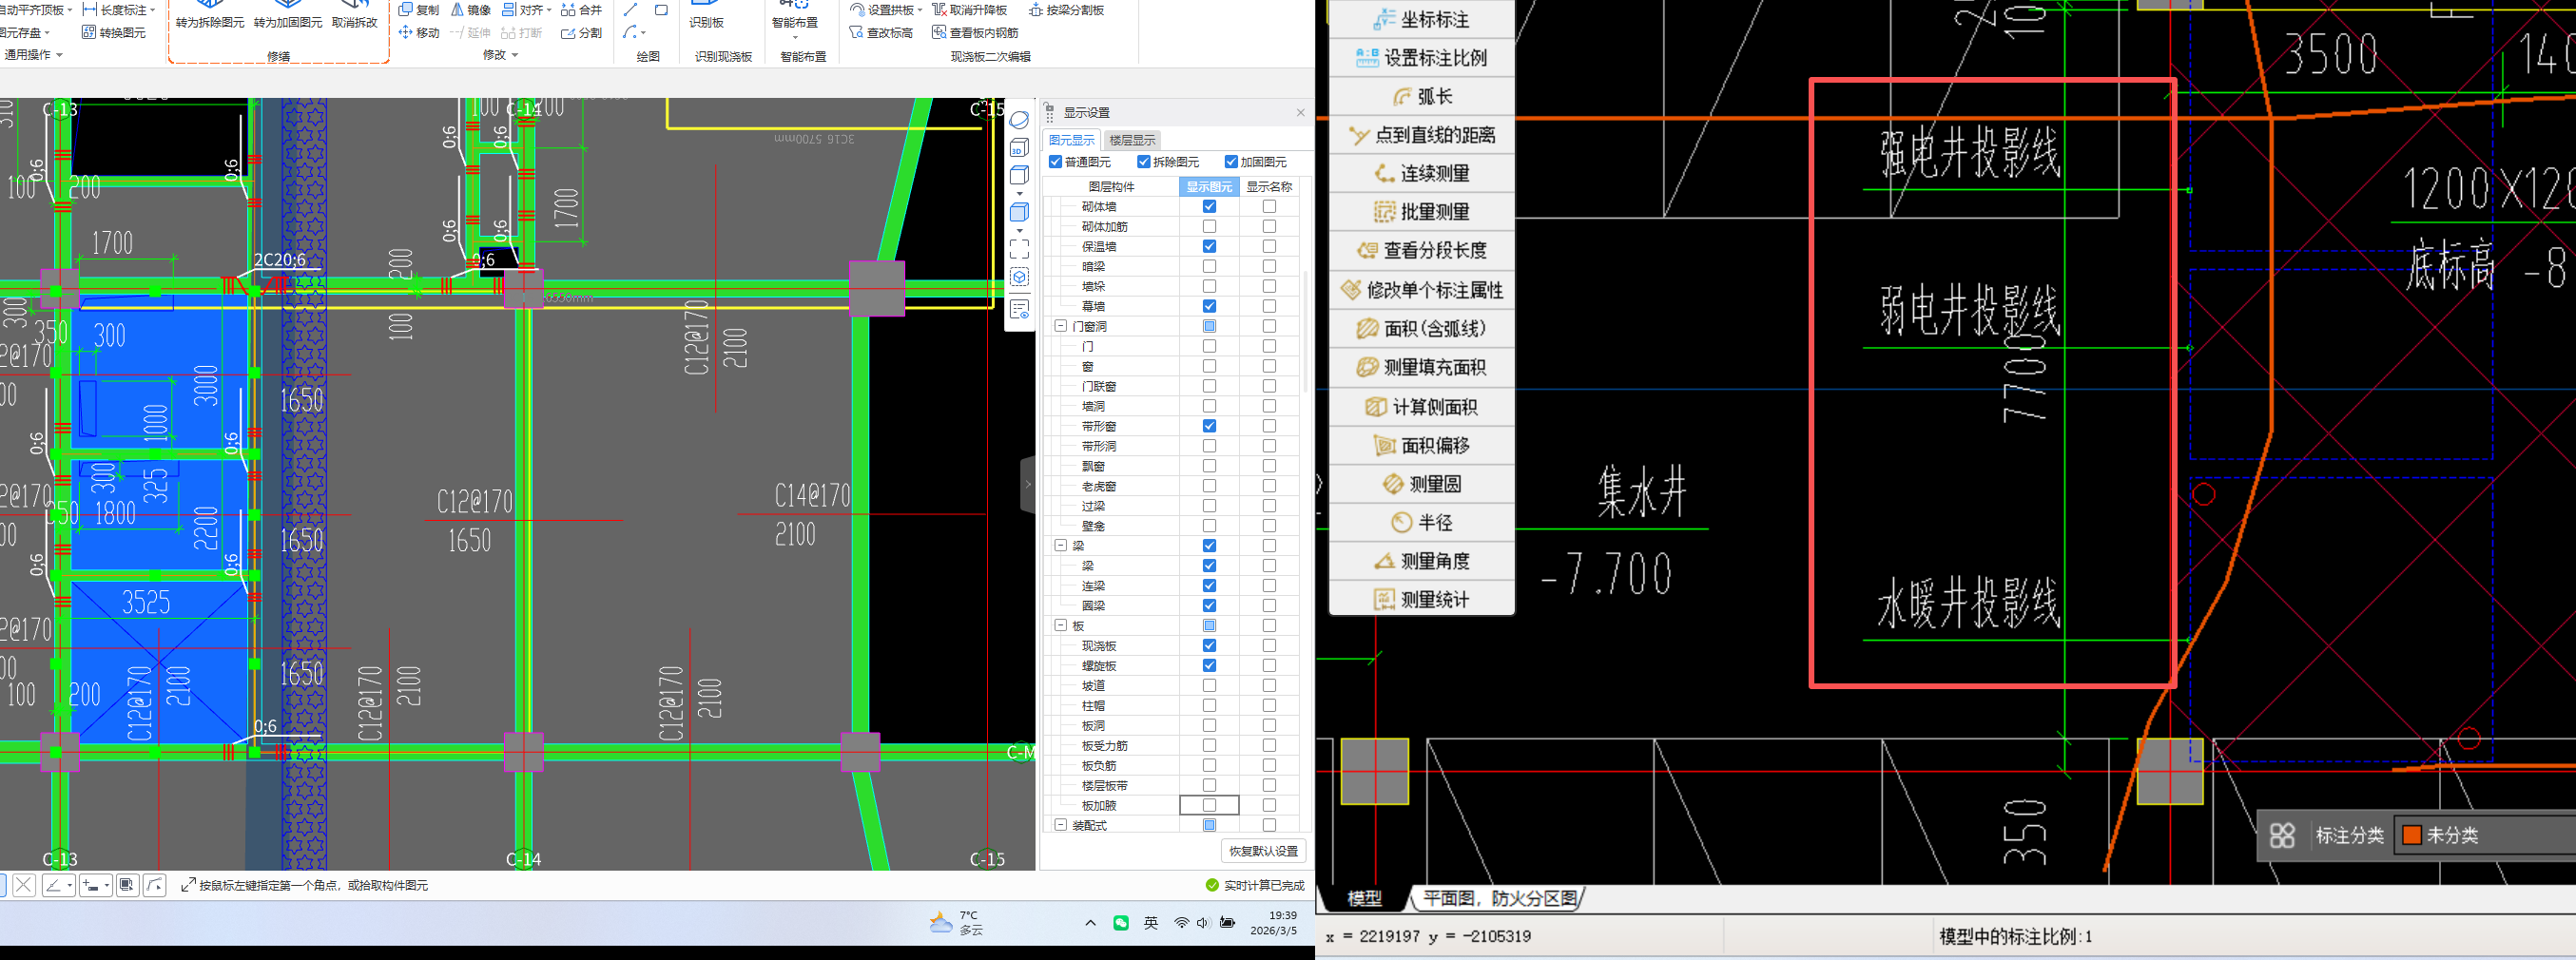The width and height of the screenshot is (2576, 960).
Task: Click the orange 未分类 color swatch
Action: (2412, 836)
